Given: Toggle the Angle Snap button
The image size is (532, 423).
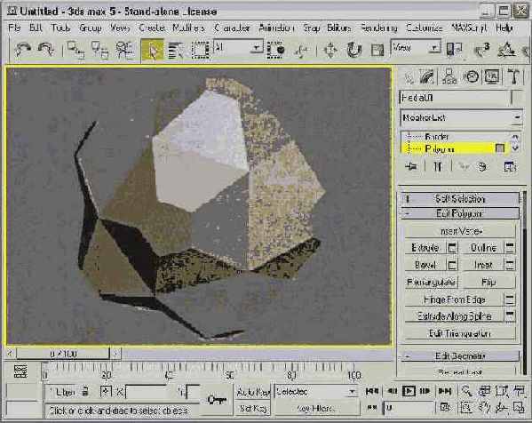Looking at the screenshot, I should pyautogui.click(x=506, y=50).
